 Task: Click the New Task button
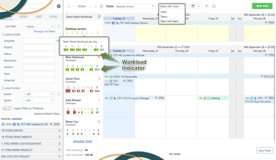pyautogui.click(x=262, y=6)
